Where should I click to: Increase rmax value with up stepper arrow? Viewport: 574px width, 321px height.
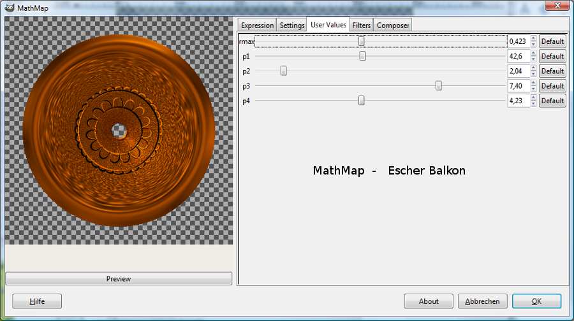534,39
